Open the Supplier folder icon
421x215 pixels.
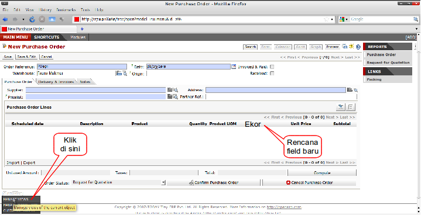click(170, 90)
